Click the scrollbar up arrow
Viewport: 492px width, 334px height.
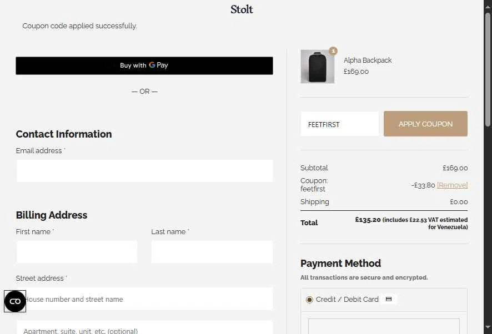pyautogui.click(x=488, y=6)
